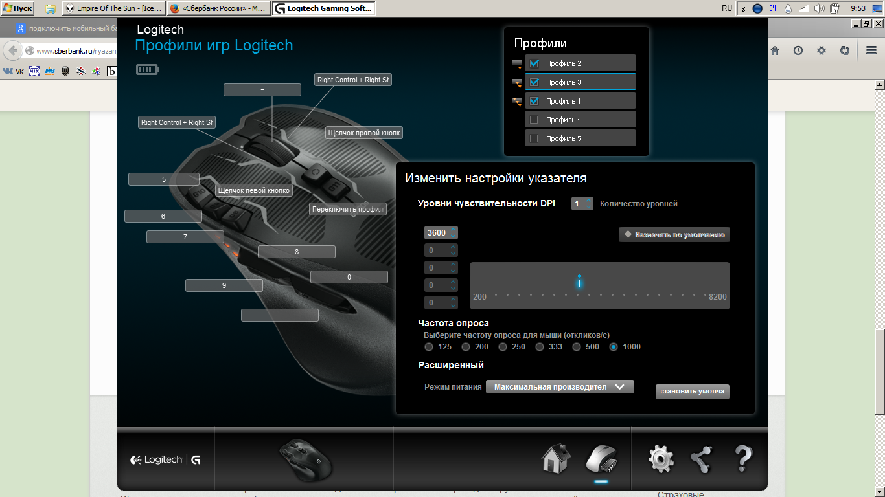Select 500 polling rate radio button
This screenshot has height=497, width=885.
[577, 347]
